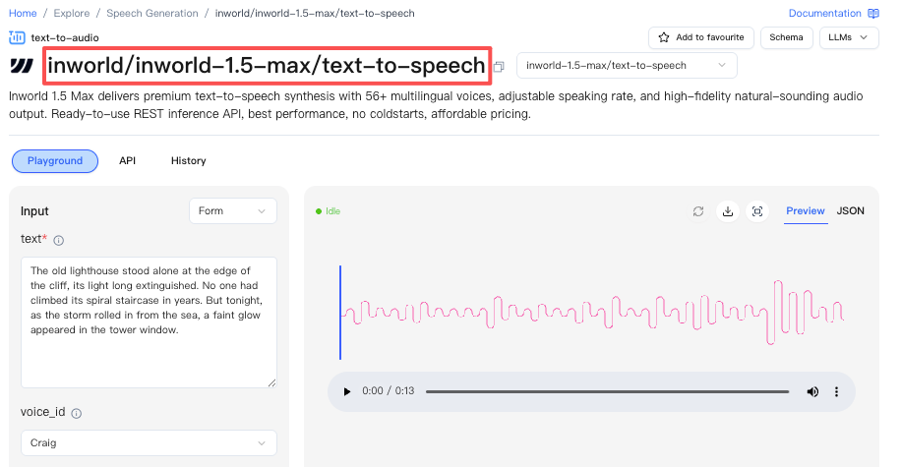Image resolution: width=901 pixels, height=467 pixels.
Task: Switch to the History tab
Action: coord(189,161)
